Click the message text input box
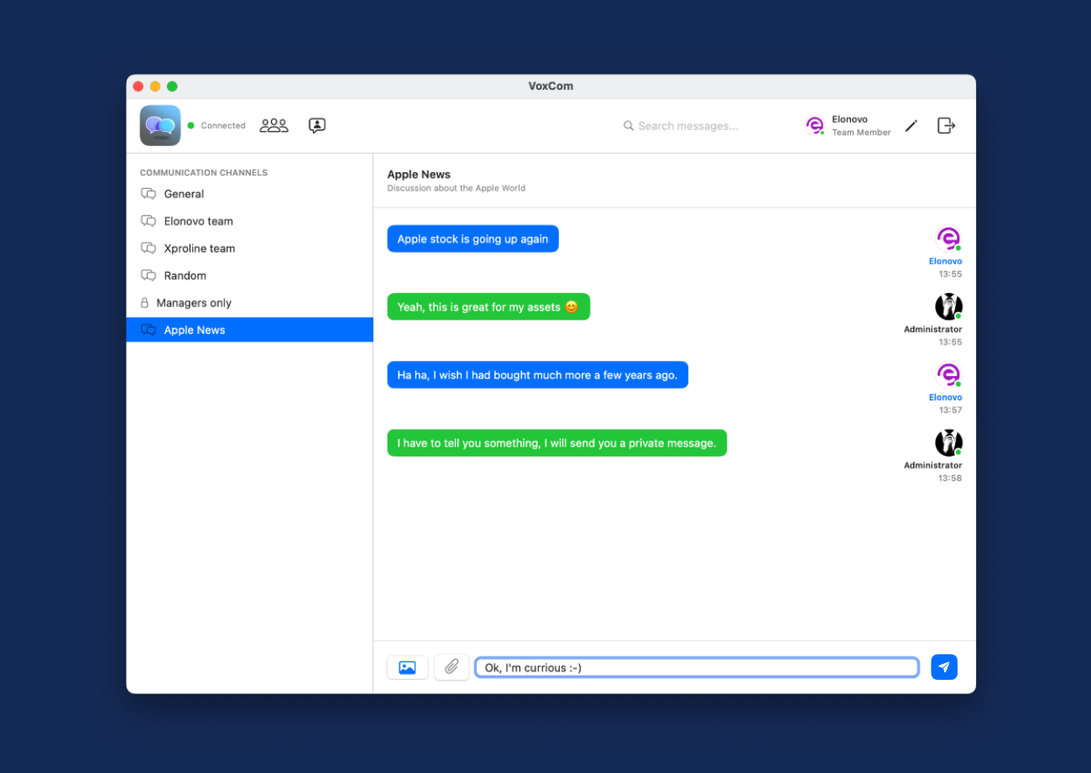This screenshot has height=773, width=1091. tap(697, 668)
